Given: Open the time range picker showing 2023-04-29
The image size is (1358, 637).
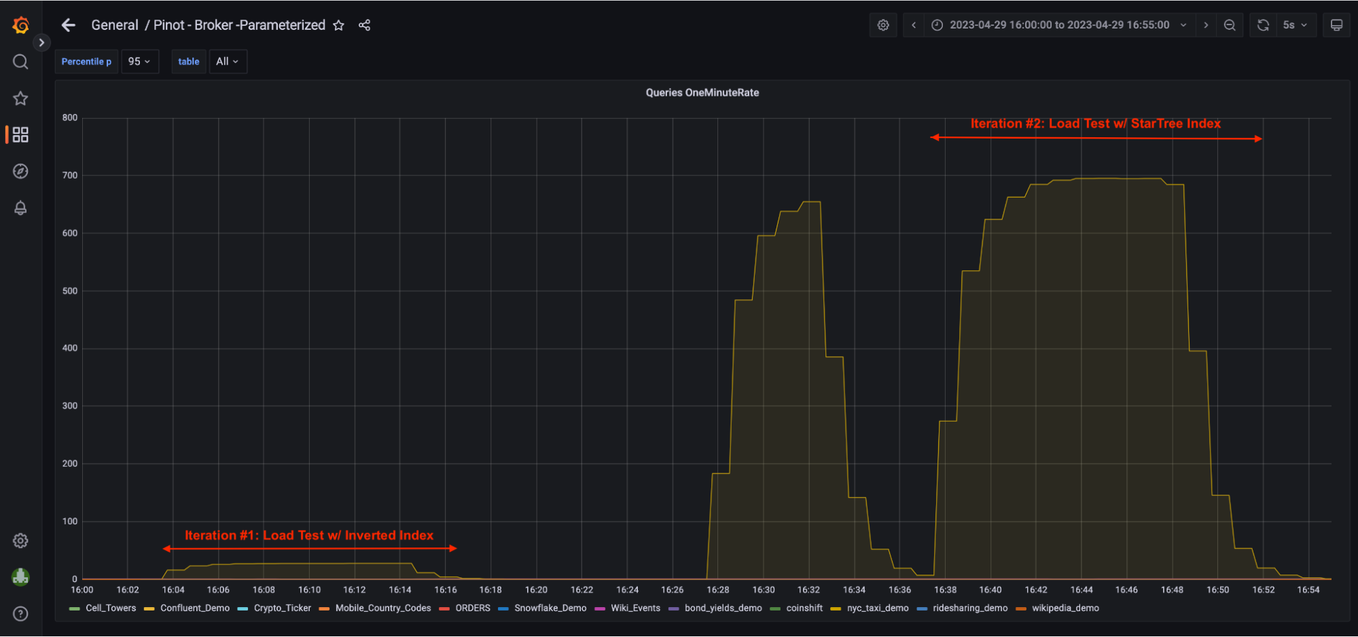Looking at the screenshot, I should tap(1053, 24).
